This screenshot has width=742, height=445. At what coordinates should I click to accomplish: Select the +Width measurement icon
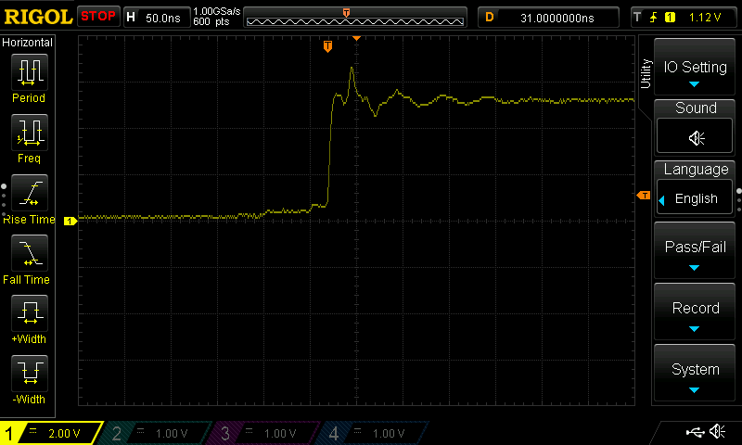[x=29, y=315]
